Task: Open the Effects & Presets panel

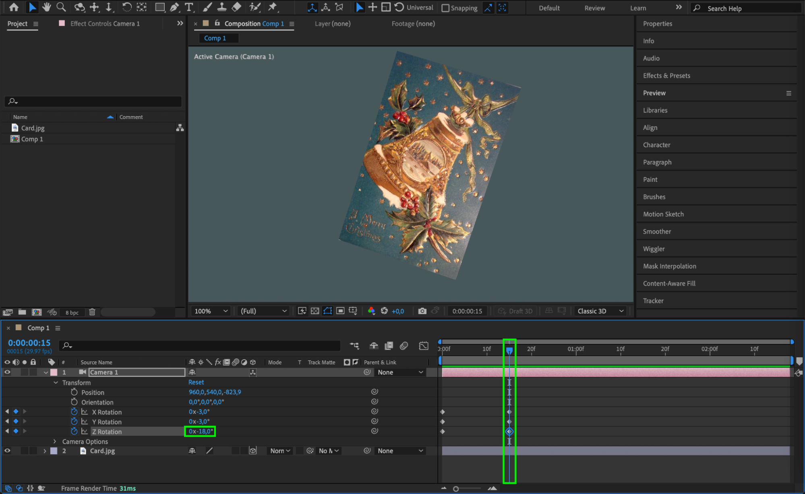Action: coord(666,76)
